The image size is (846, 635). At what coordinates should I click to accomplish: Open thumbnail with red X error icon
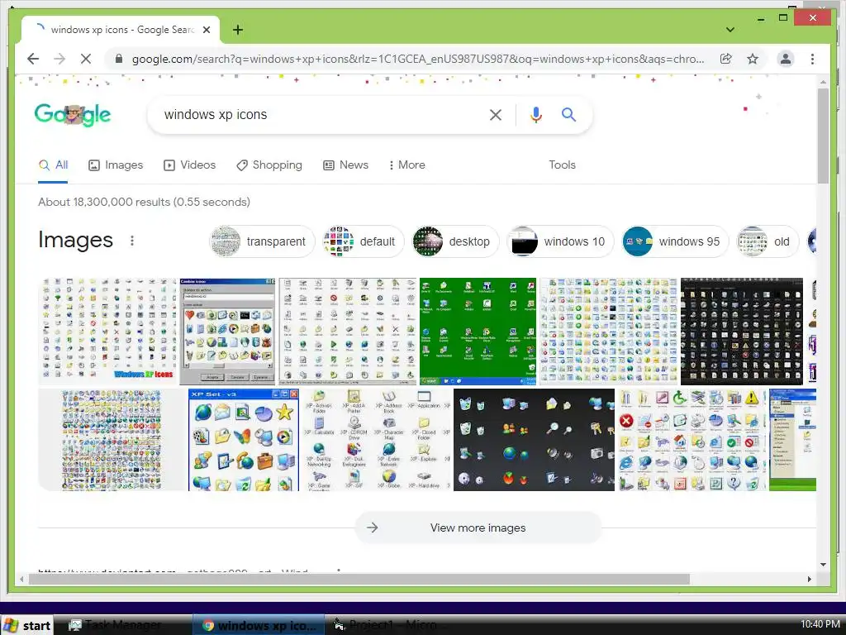click(692, 440)
